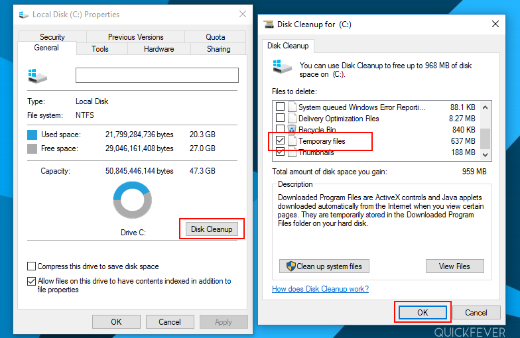Uncheck the Temporary files box
Viewport: 520px width, 338px height.
coord(280,141)
